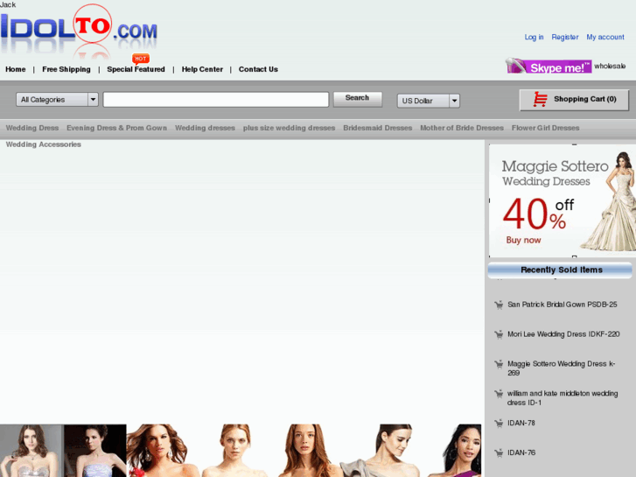Screen dimensions: 636x477
Task: Click the search text input field
Action: [216, 100]
